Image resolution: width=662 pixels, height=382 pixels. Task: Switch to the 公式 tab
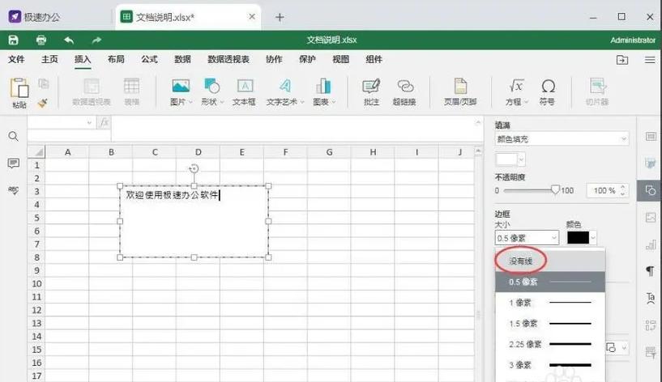pyautogui.click(x=149, y=59)
